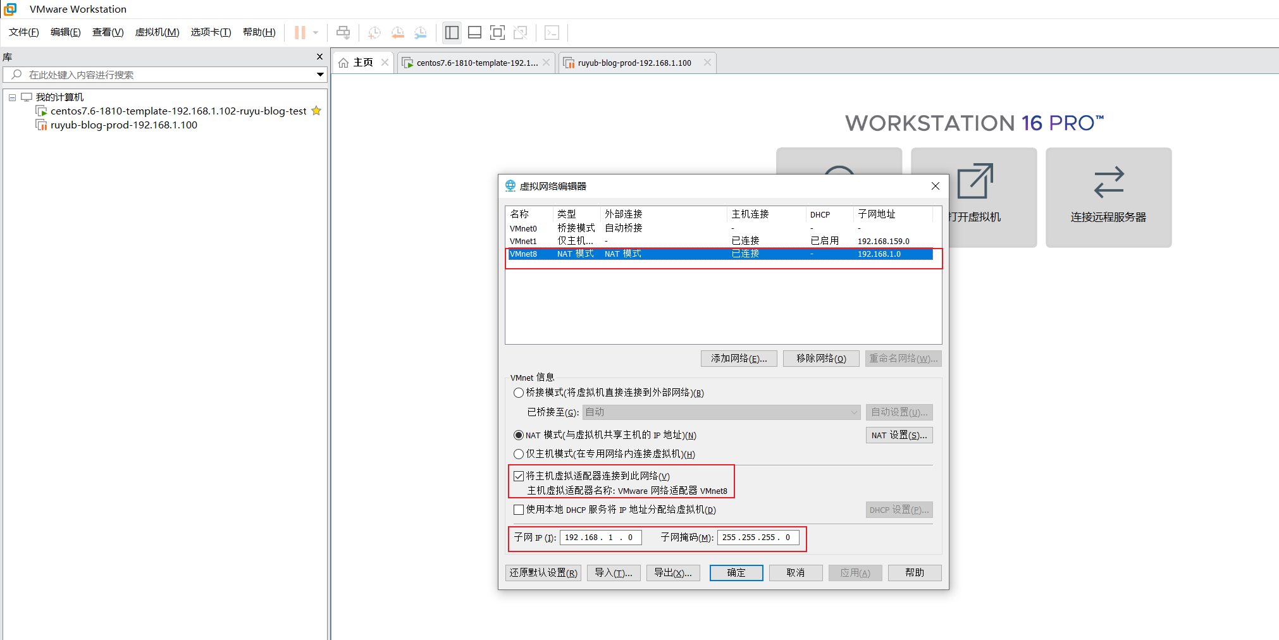Screen dimensions: 1279x640
Task: Enter full screen mode via toolbar icon
Action: 498,32
